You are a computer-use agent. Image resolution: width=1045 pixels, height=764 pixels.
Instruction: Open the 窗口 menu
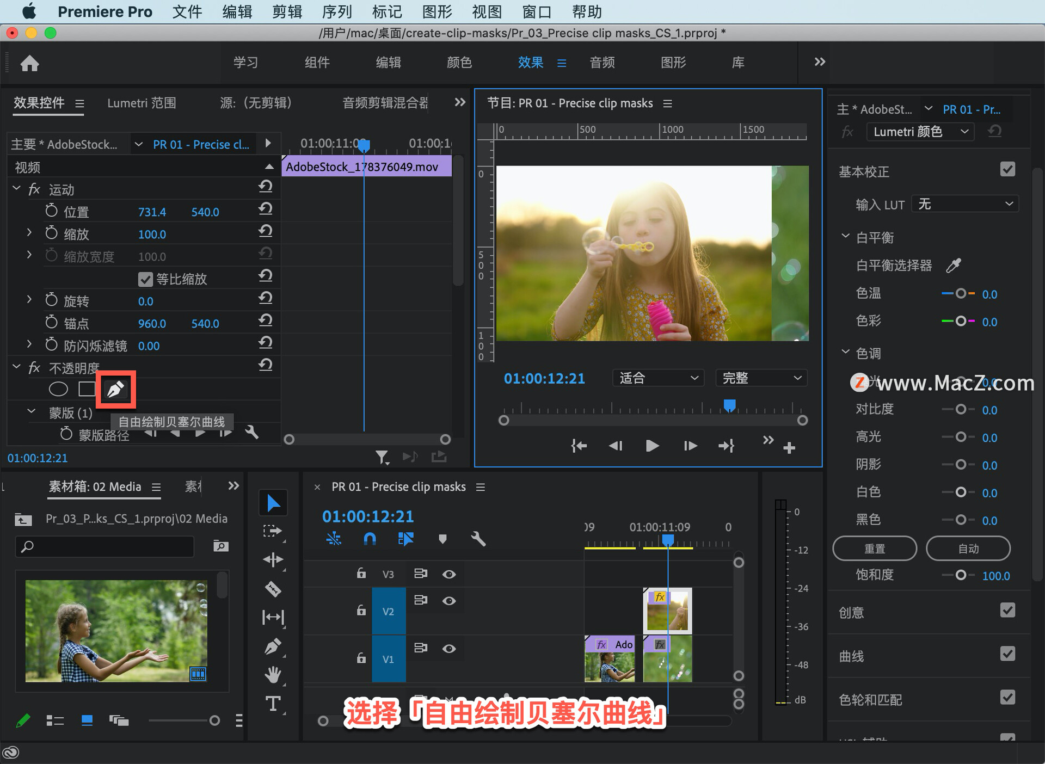click(x=537, y=11)
